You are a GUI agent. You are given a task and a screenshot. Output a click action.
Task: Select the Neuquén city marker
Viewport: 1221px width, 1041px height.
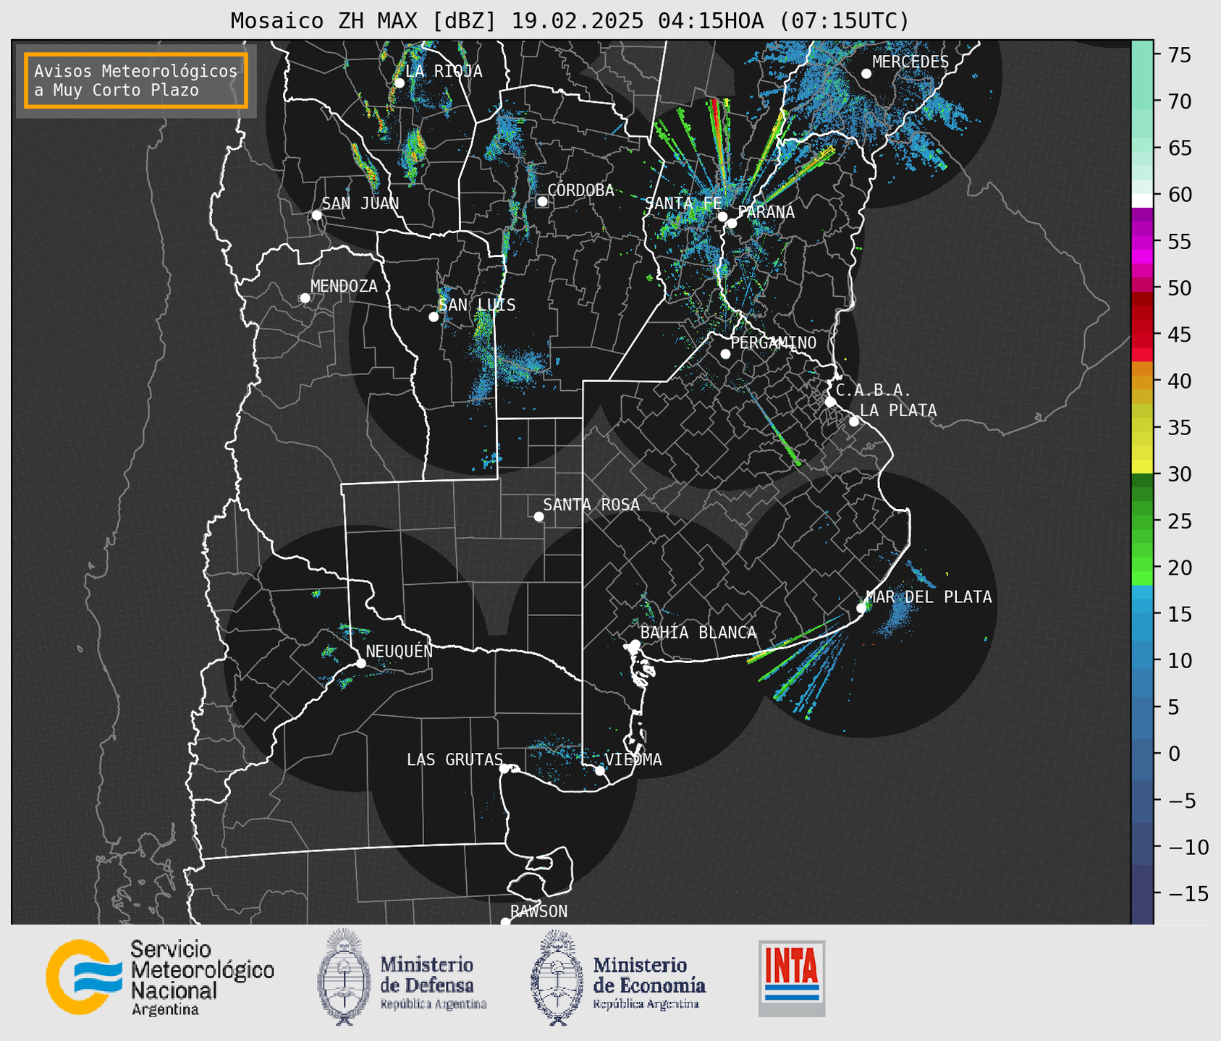pos(360,663)
